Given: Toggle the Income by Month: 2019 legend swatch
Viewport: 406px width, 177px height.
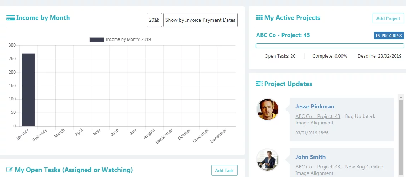Looking at the screenshot, I should pos(97,39).
